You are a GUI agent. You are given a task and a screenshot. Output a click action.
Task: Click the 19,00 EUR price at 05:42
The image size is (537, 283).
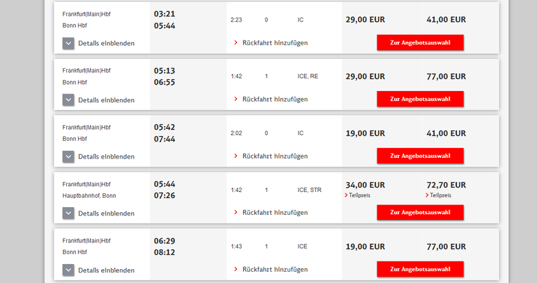[x=365, y=133]
